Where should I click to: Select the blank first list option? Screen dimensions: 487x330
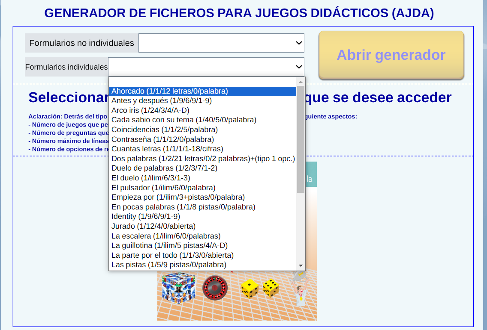pyautogui.click(x=202, y=82)
